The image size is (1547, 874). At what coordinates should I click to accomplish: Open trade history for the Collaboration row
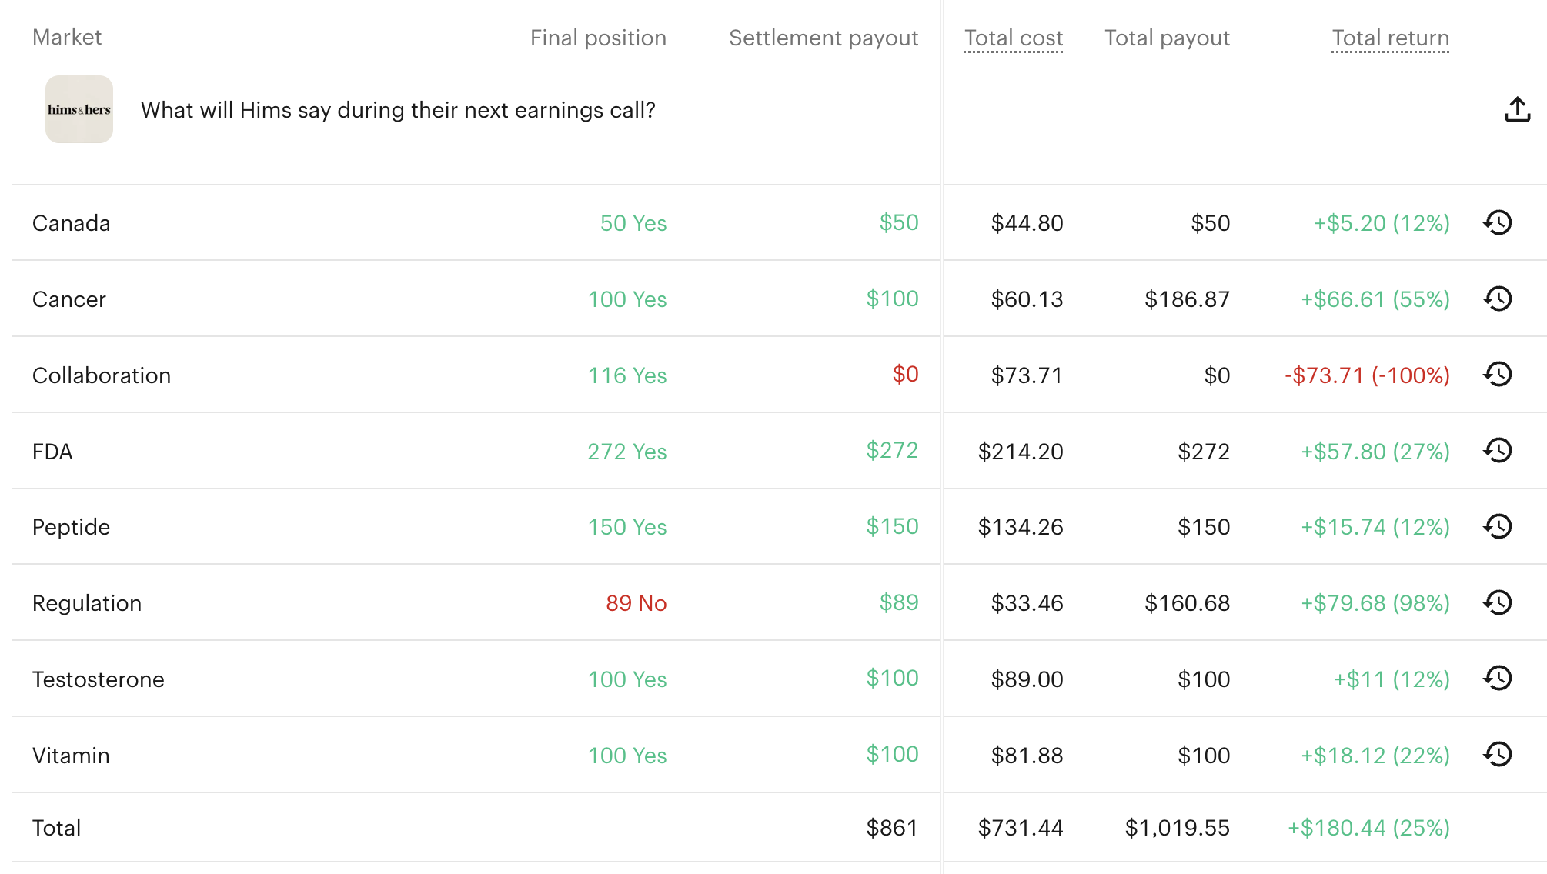(x=1498, y=375)
